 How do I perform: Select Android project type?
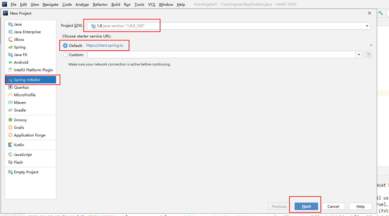pos(30,62)
